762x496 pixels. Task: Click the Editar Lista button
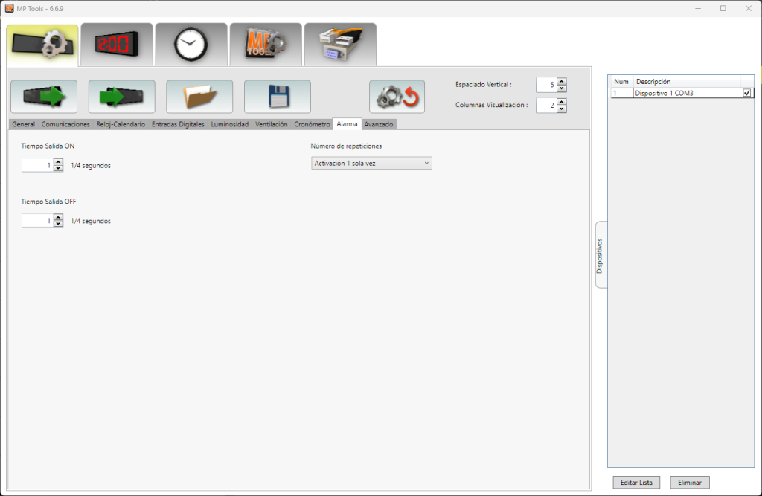click(x=636, y=483)
